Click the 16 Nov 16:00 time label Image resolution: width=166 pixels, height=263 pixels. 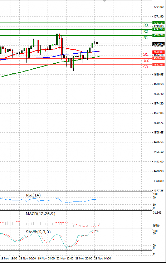[9, 259]
